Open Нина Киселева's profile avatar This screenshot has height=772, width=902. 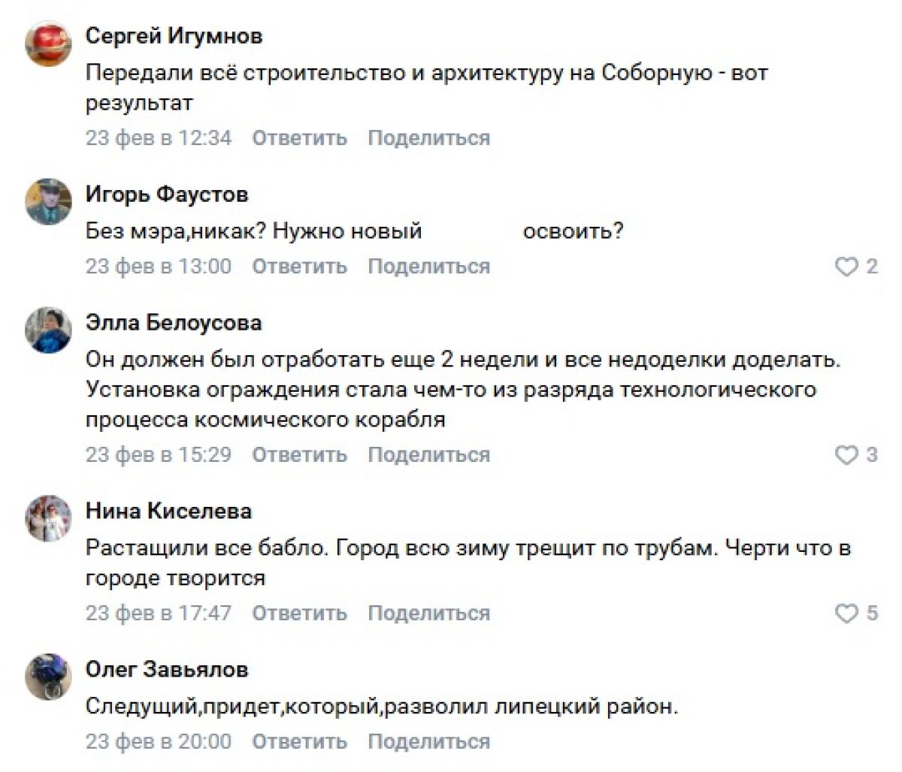point(49,518)
